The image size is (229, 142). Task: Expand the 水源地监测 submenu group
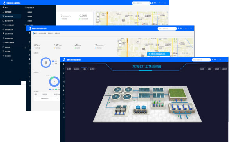point(30,7)
